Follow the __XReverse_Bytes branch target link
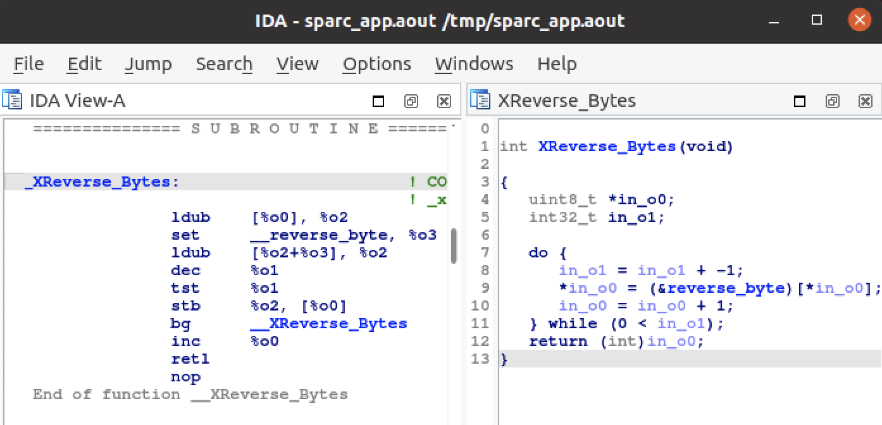This screenshot has height=425, width=882. (328, 324)
